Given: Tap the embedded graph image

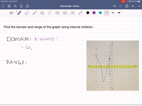Looking at the screenshot, I should click(x=113, y=66).
